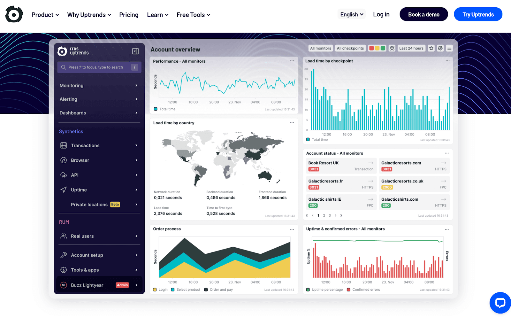The image size is (511, 317).
Task: Expand the Monitoring sidebar section
Action: coord(99,85)
